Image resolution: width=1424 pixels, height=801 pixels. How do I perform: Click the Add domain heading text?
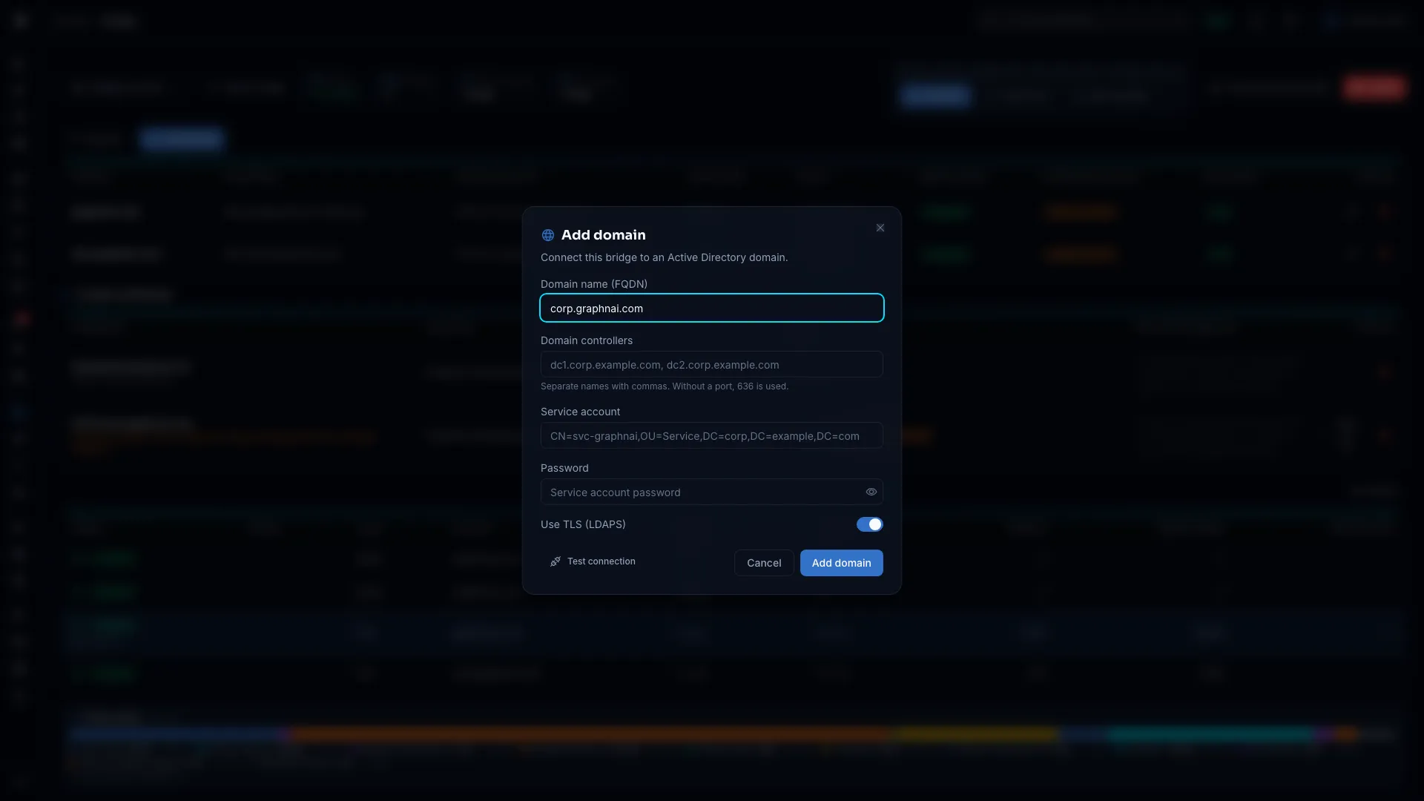604,235
